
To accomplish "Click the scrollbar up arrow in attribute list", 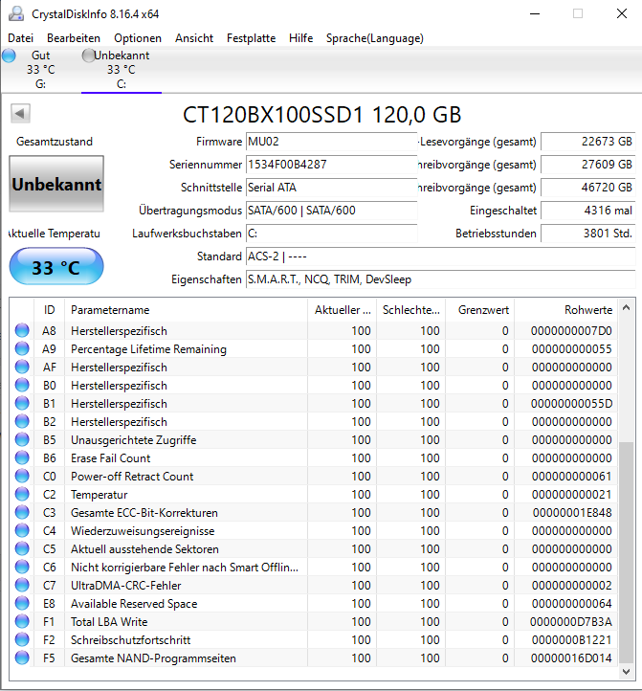I will (x=626, y=307).
